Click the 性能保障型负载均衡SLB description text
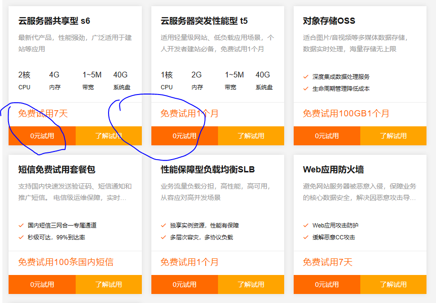 coord(216,192)
